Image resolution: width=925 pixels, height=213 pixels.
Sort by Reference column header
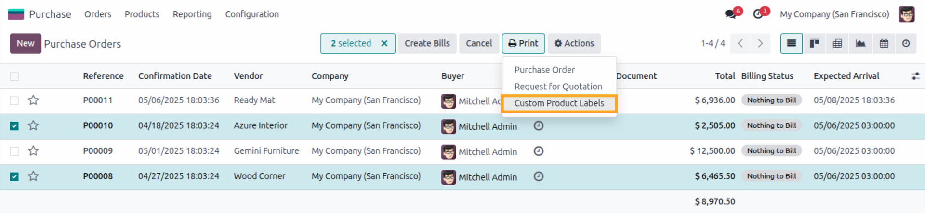(x=103, y=76)
